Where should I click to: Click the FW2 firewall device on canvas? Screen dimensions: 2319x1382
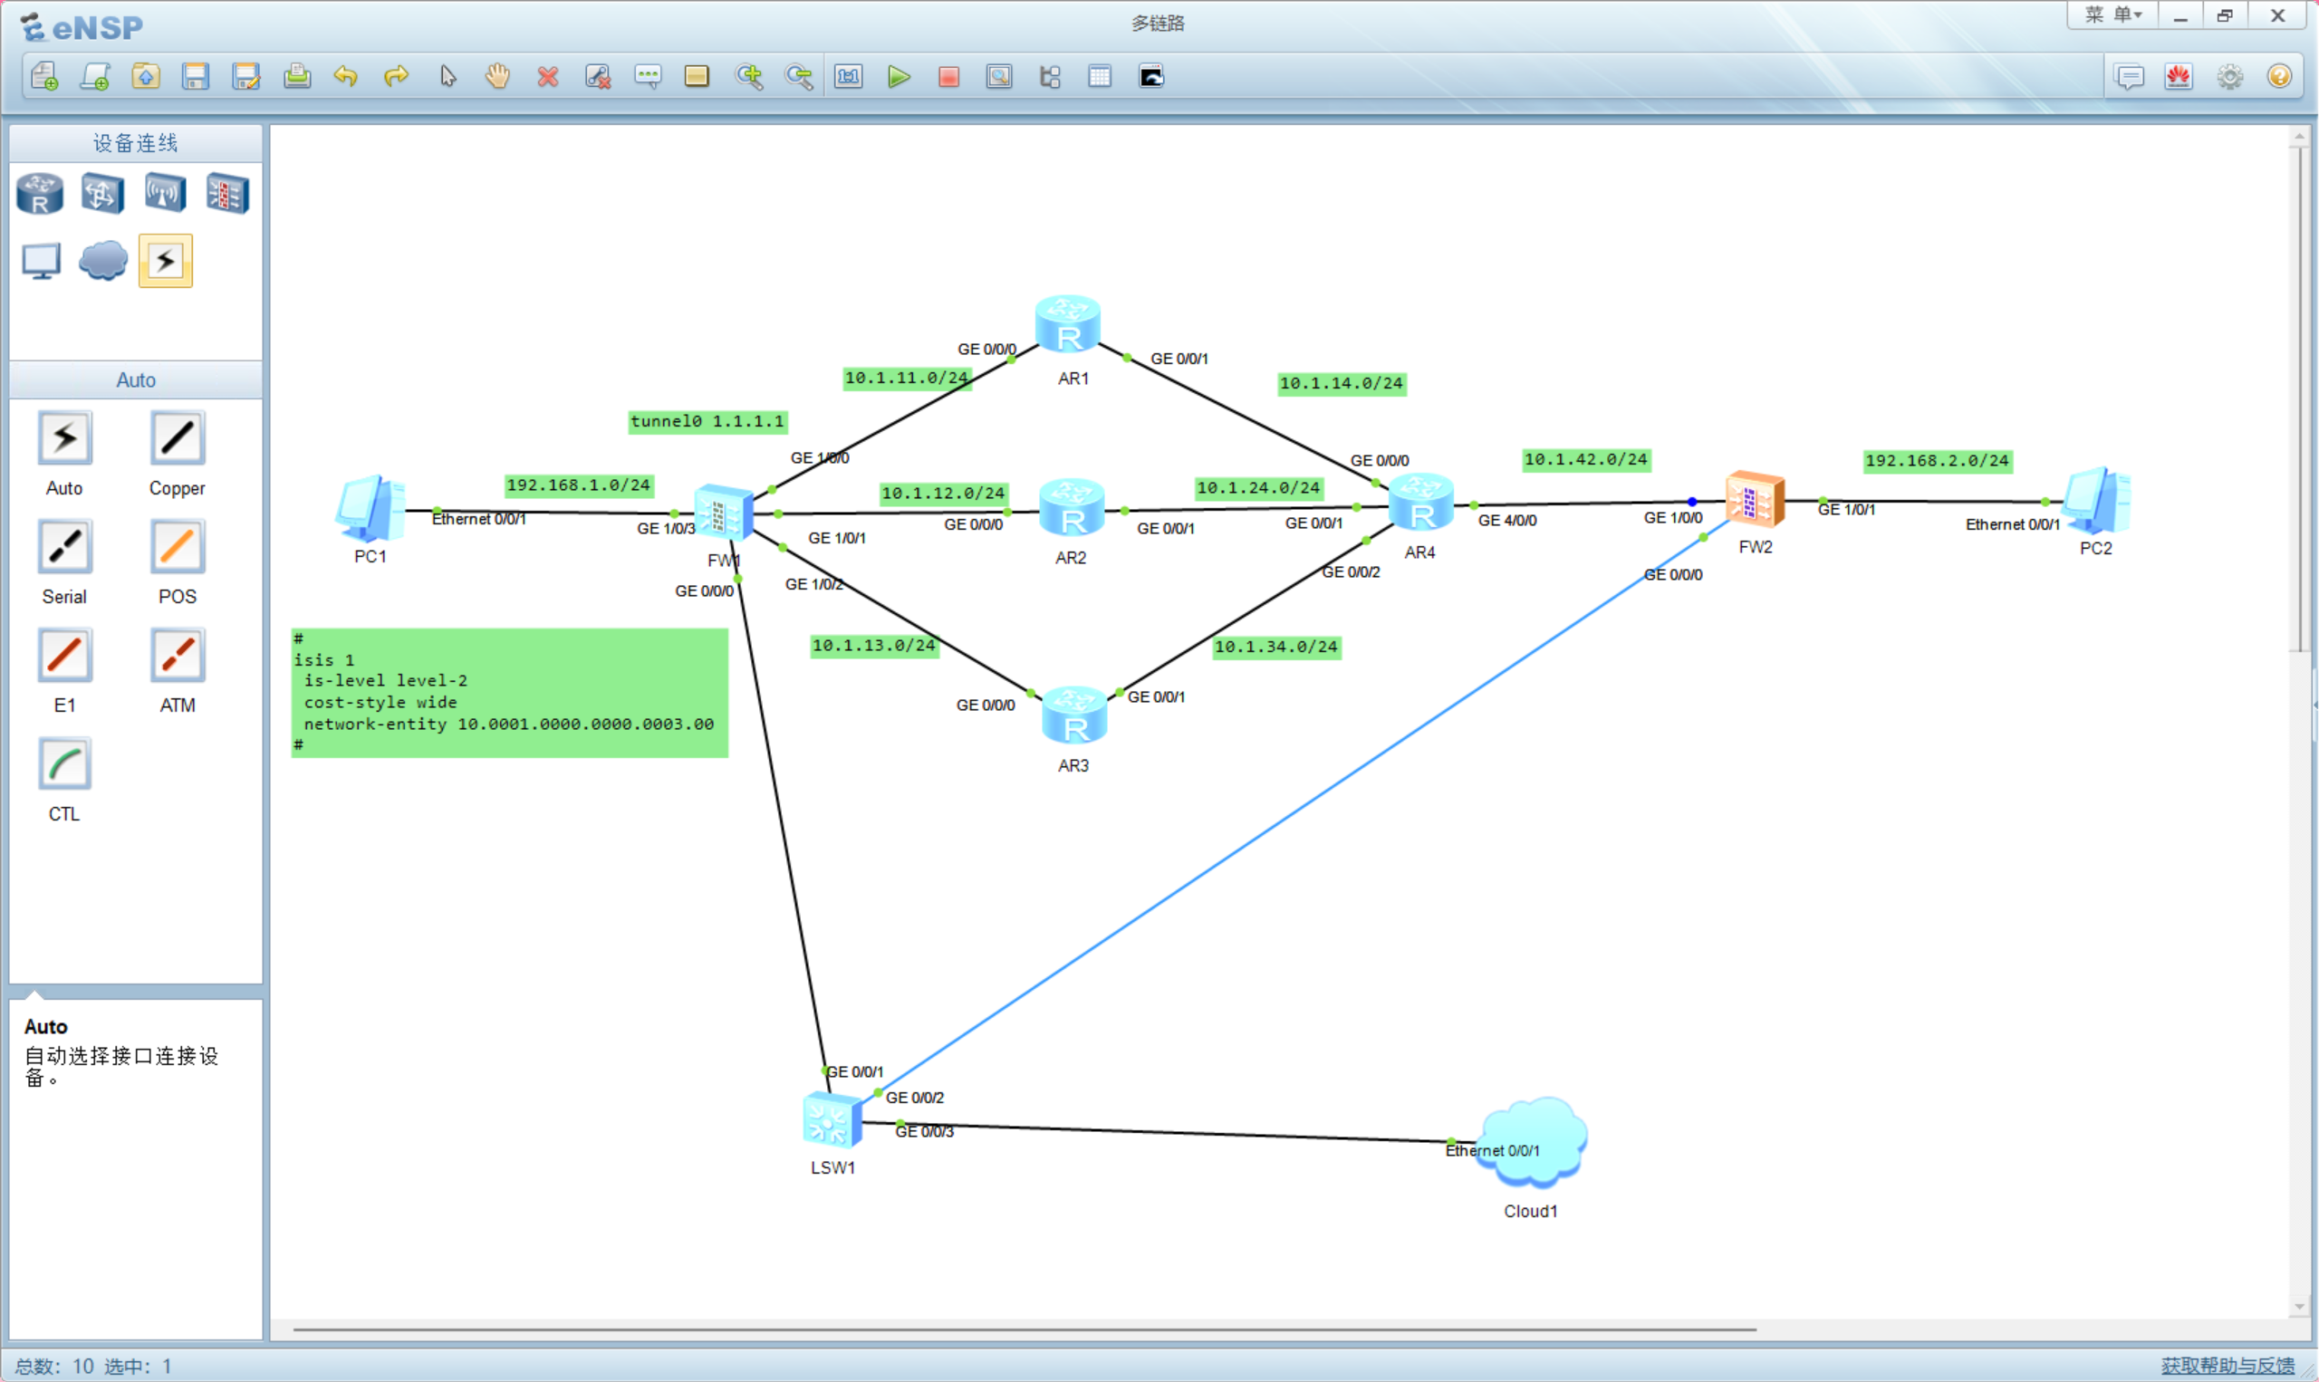[1754, 500]
